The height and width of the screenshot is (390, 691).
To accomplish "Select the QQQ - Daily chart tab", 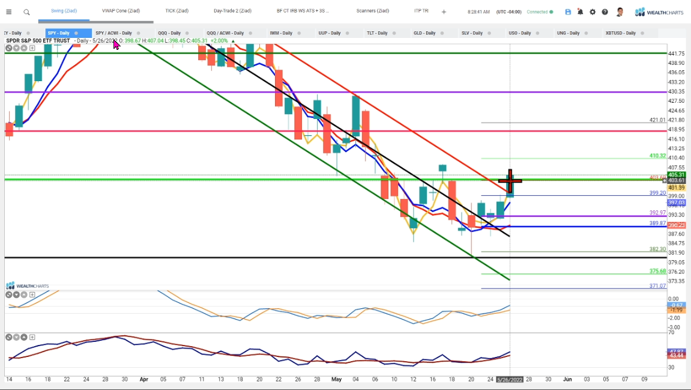I will (x=169, y=33).
